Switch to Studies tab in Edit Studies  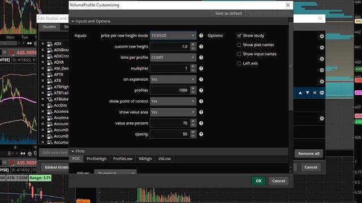click(49, 27)
